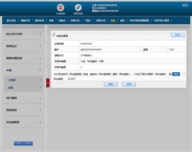This screenshot has width=192, height=152.
Task: Click the 申領支票簿 pencil icon
Action: click(53, 35)
